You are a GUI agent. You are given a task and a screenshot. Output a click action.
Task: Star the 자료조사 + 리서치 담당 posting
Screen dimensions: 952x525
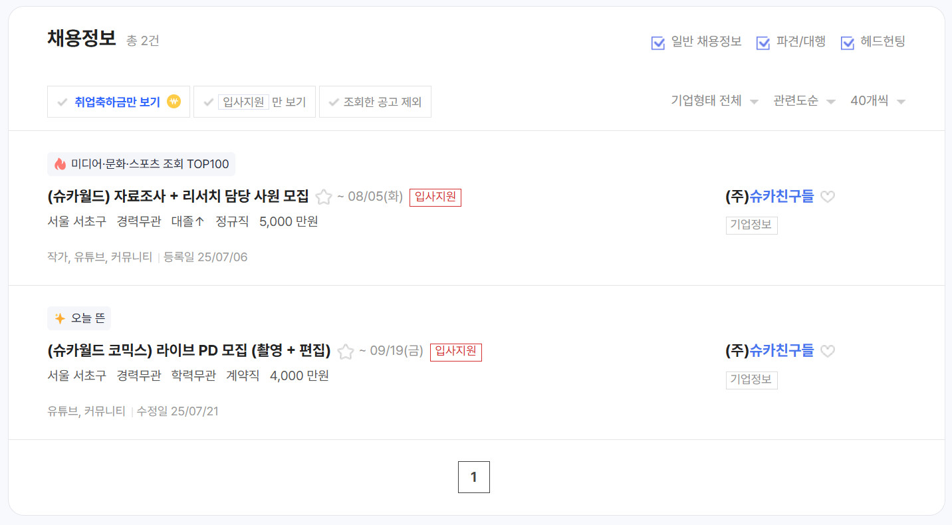(324, 197)
